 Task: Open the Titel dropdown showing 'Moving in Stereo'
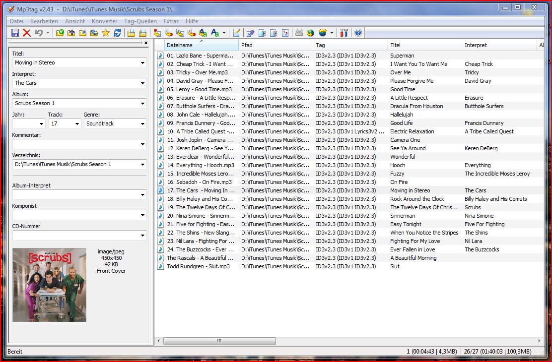click(142, 63)
